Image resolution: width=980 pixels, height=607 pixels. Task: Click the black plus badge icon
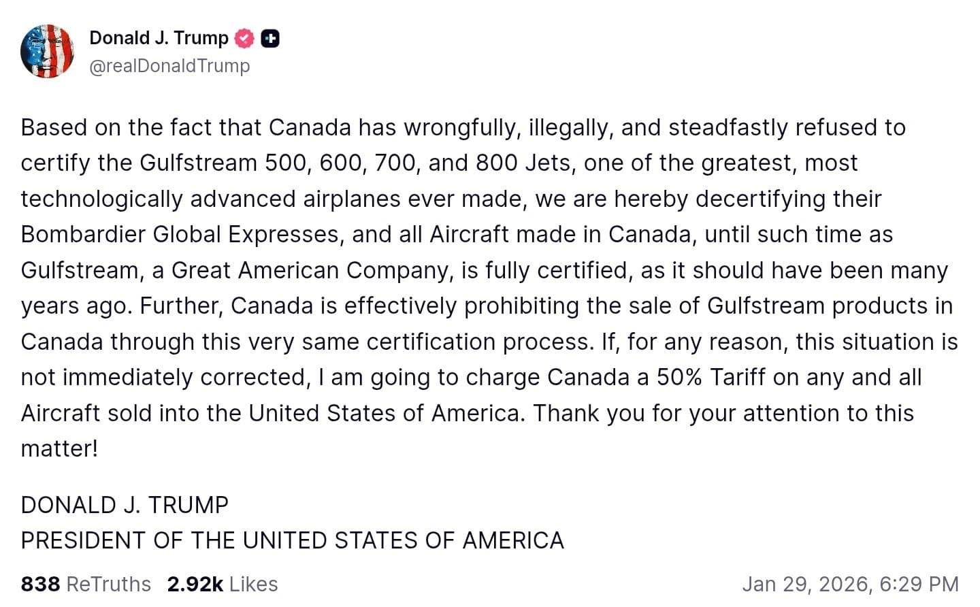coord(270,39)
